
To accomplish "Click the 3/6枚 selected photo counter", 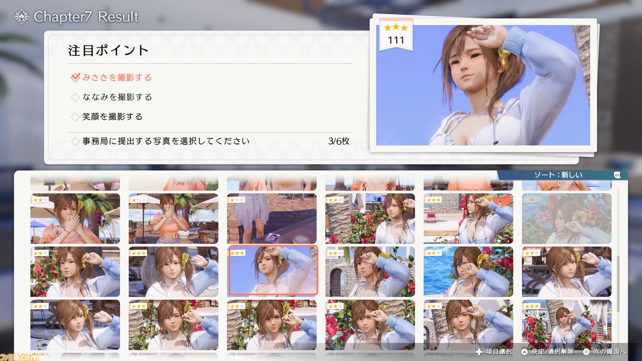I will (339, 141).
